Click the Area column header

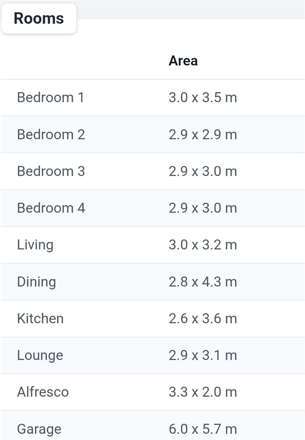(183, 61)
